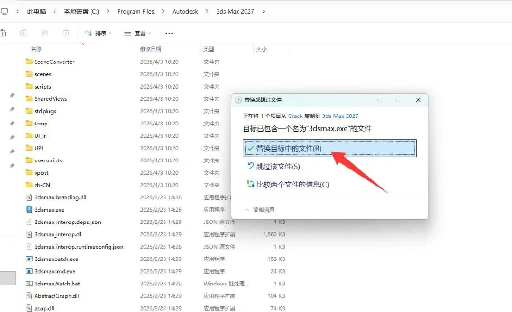
Task: Expand chevron after Program Files breadcrumb
Action: pyautogui.click(x=163, y=11)
